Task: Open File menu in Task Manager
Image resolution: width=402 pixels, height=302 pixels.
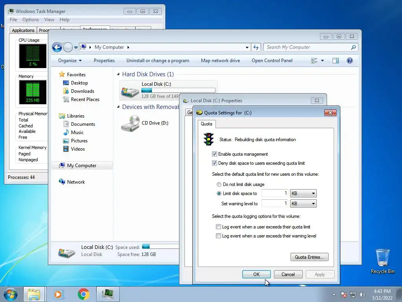Action: coord(13,20)
